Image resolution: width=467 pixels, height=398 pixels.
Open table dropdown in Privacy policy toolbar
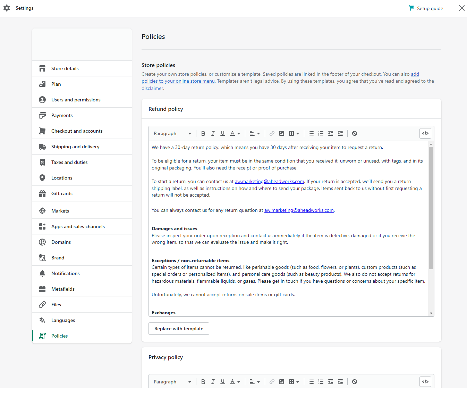click(294, 382)
